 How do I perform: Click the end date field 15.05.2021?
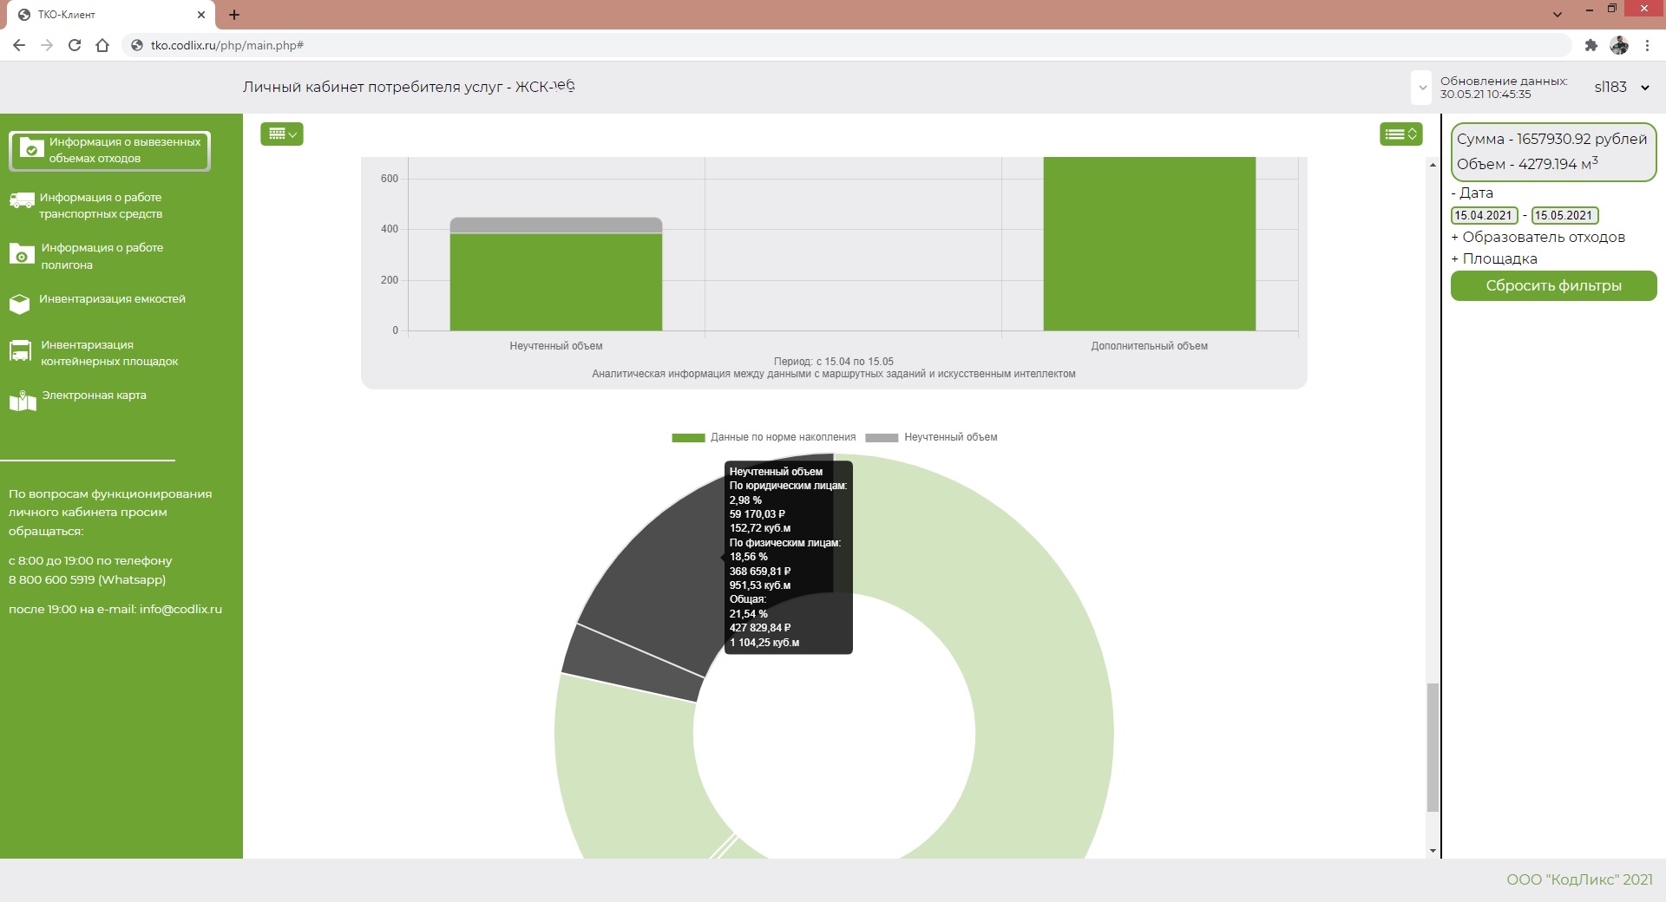pyautogui.click(x=1564, y=215)
